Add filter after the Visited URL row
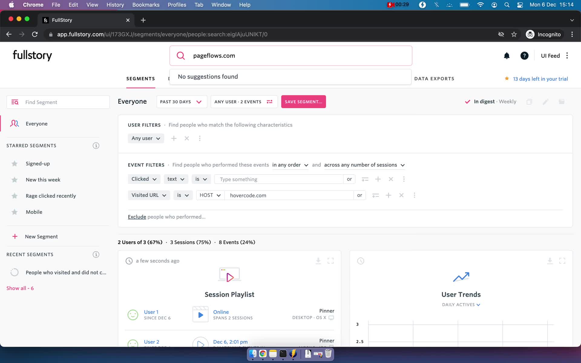This screenshot has width=581, height=363. click(389, 195)
